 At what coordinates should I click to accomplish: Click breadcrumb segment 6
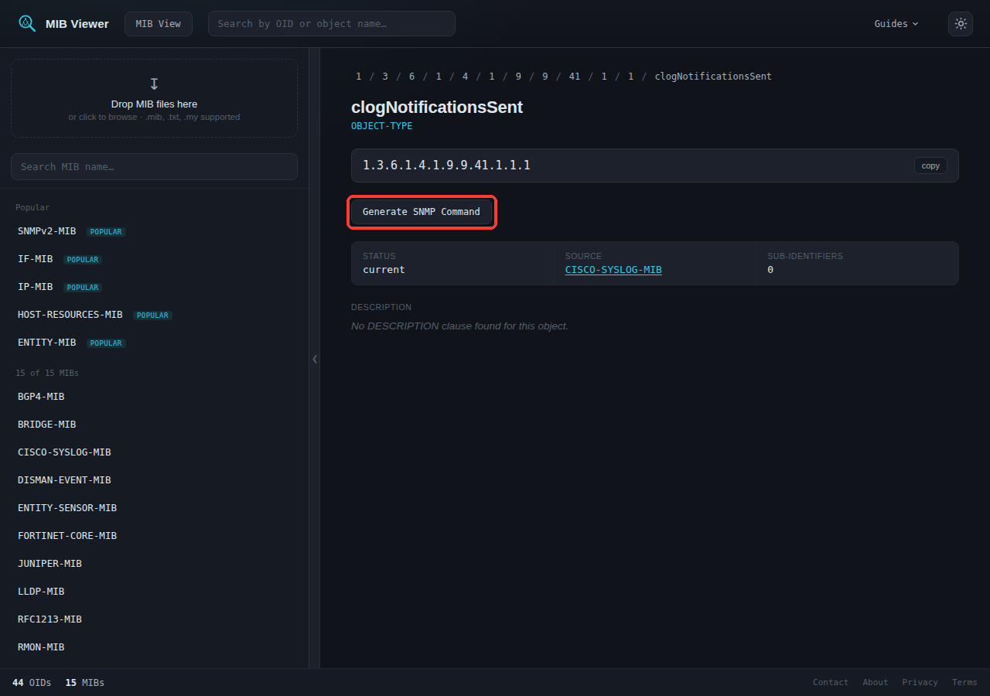pos(412,77)
